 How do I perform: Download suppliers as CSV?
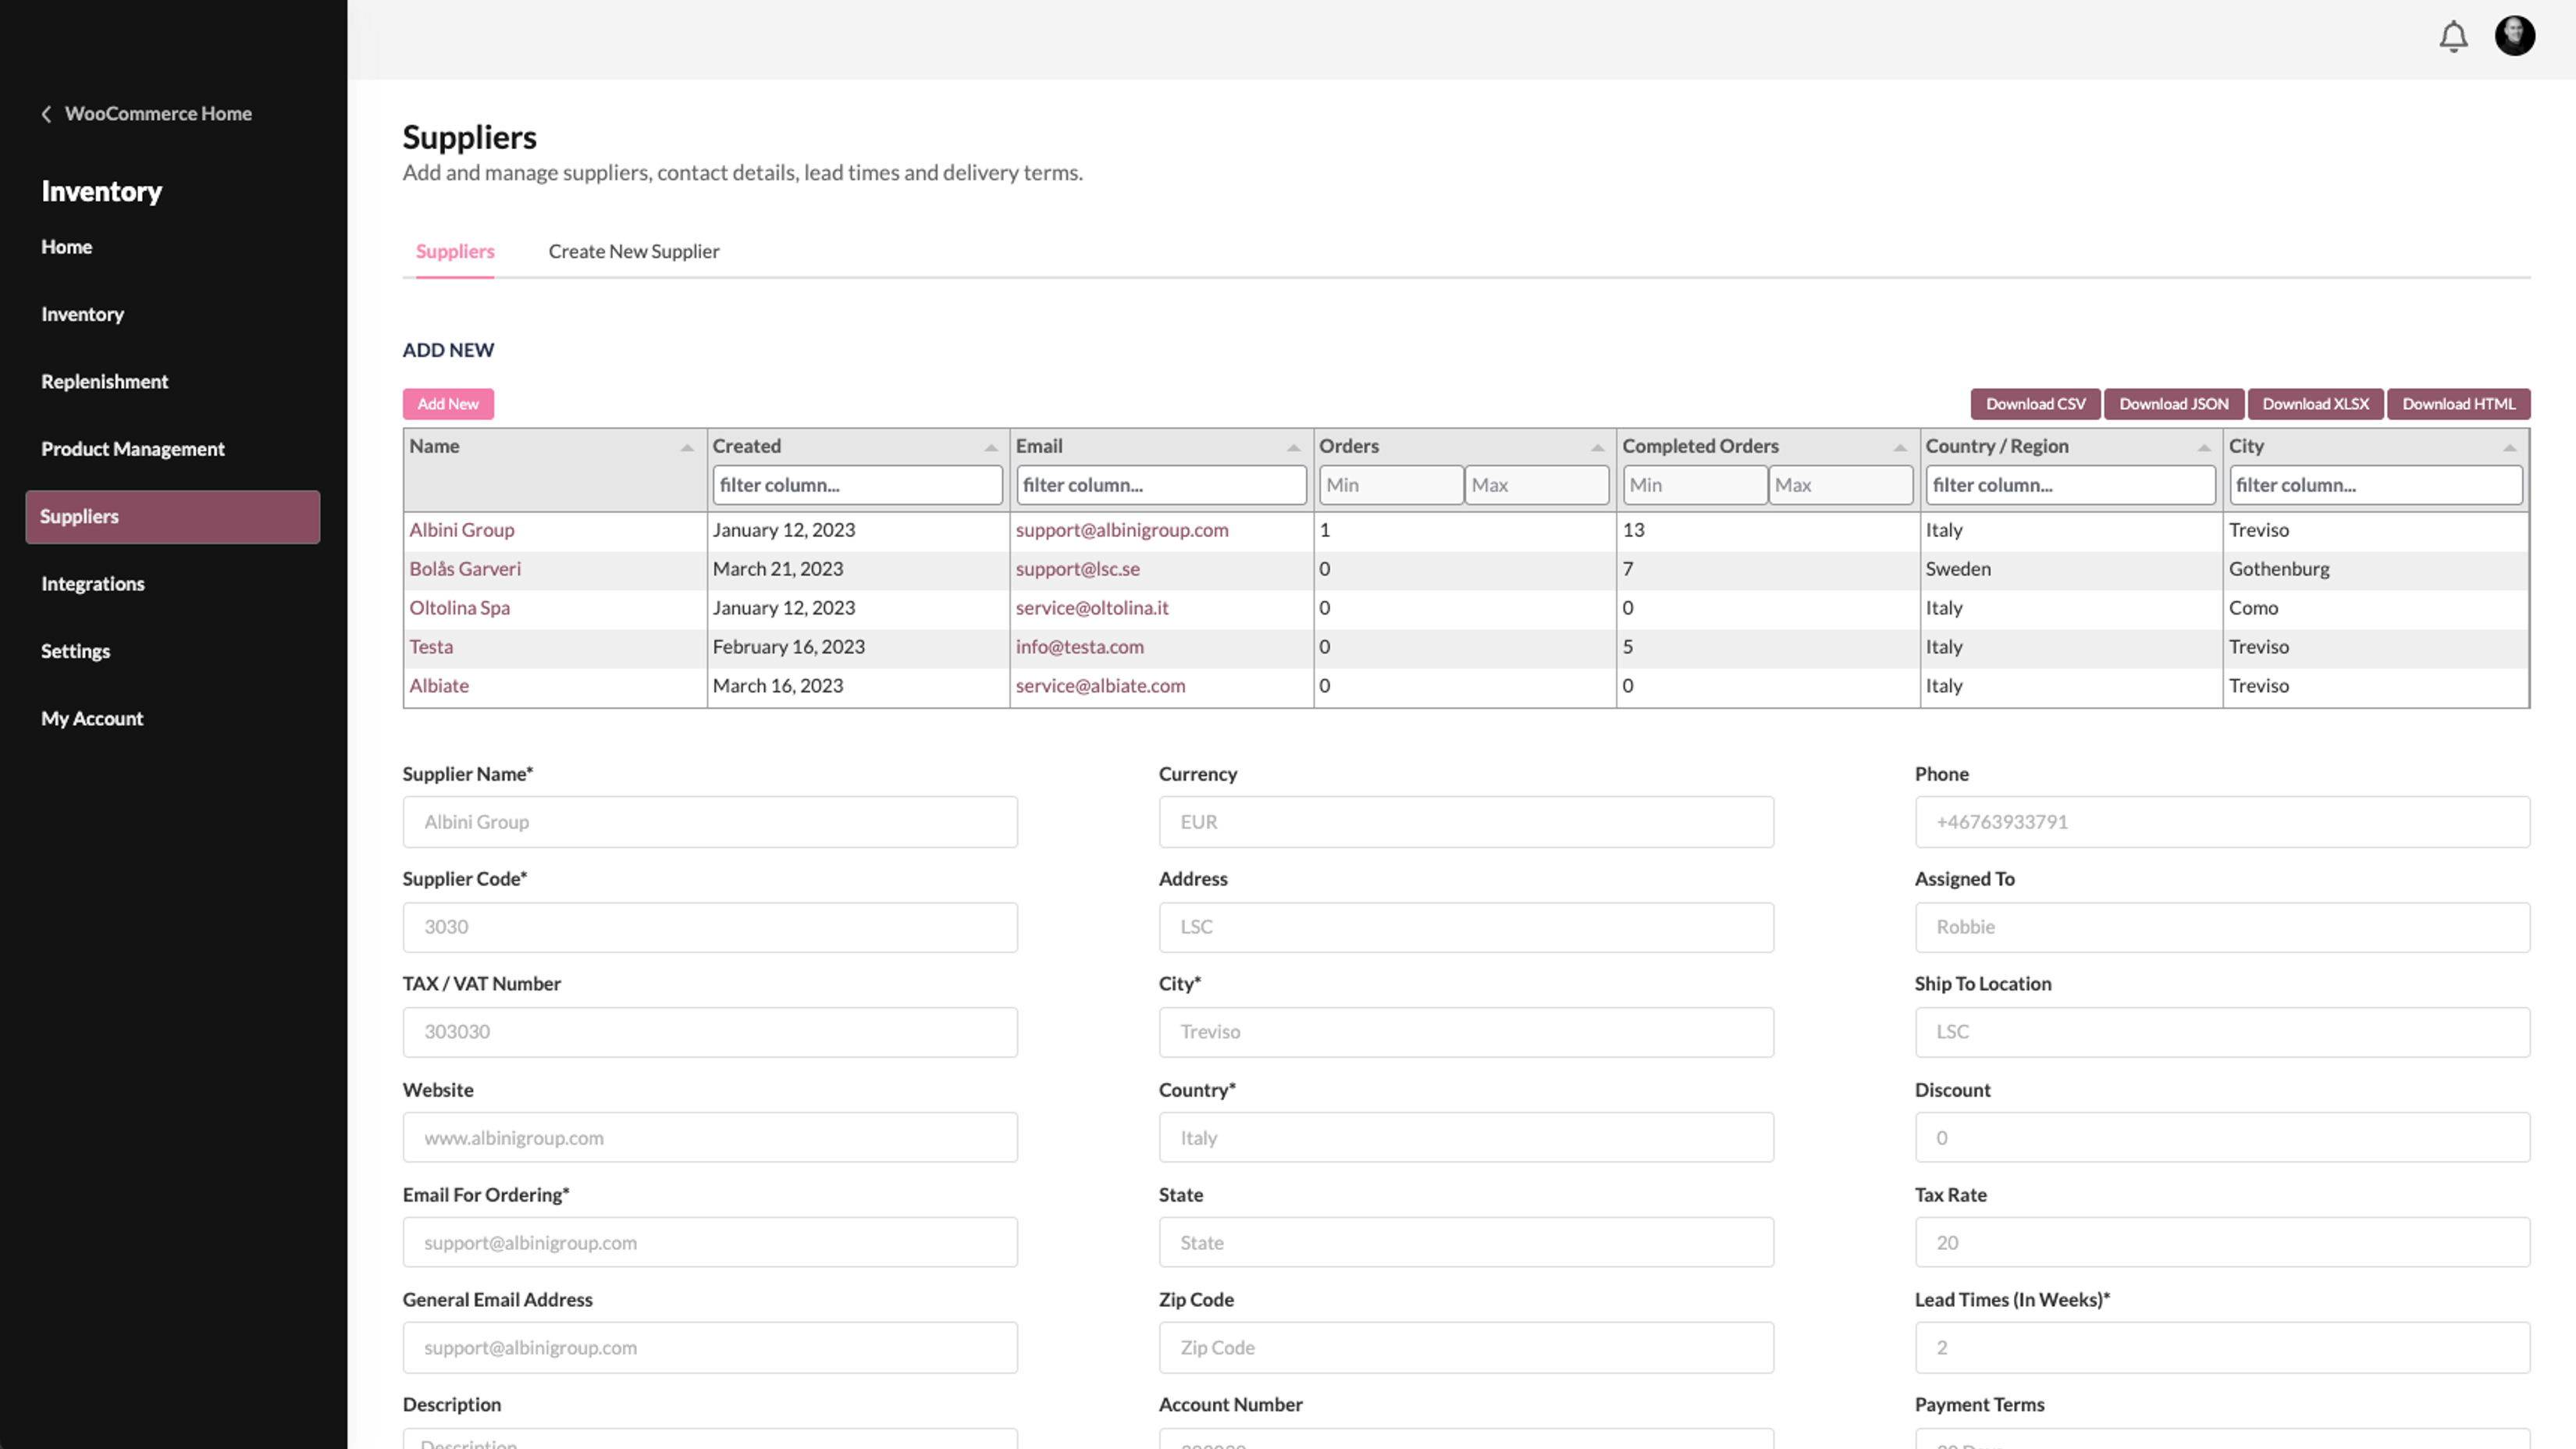[2034, 403]
